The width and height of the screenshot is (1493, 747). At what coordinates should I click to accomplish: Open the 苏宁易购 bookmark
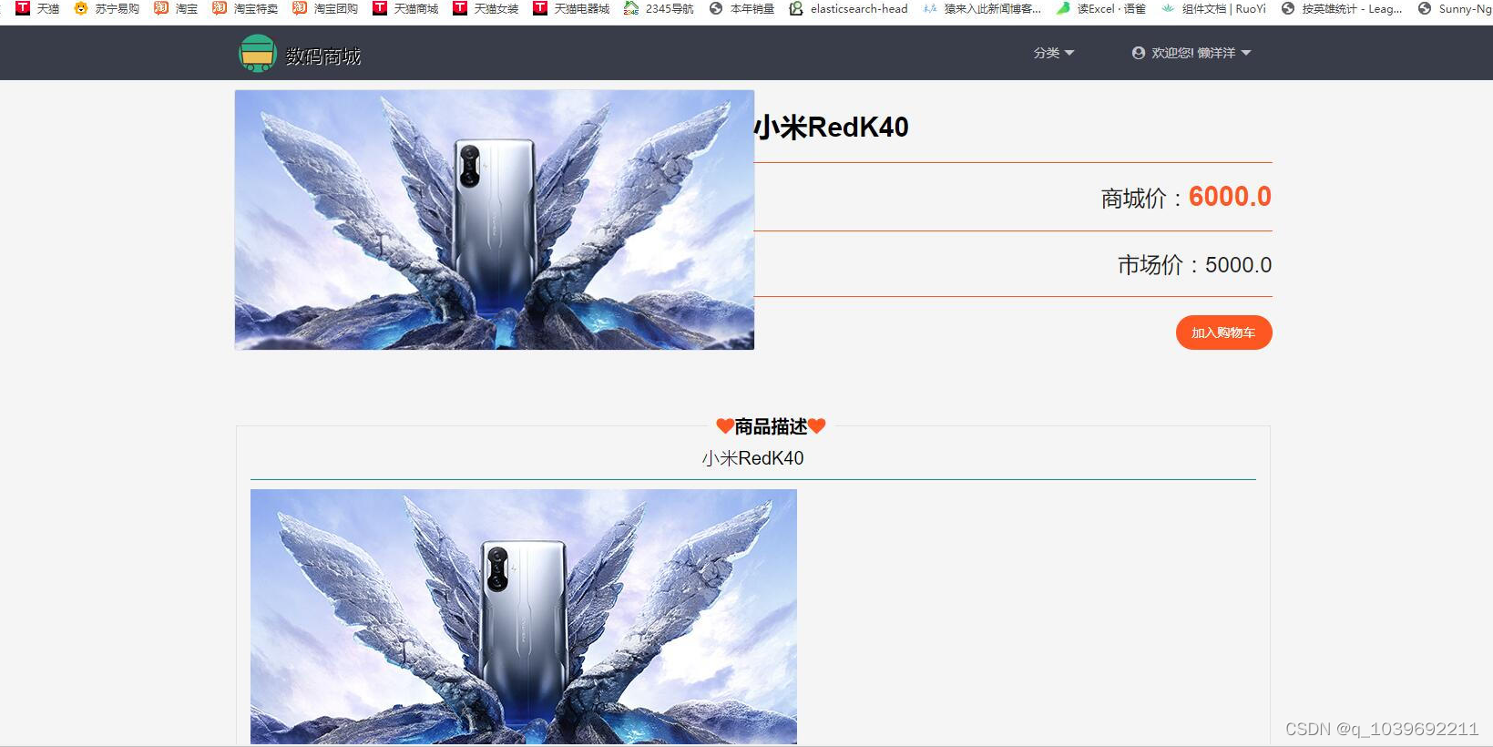point(107,8)
